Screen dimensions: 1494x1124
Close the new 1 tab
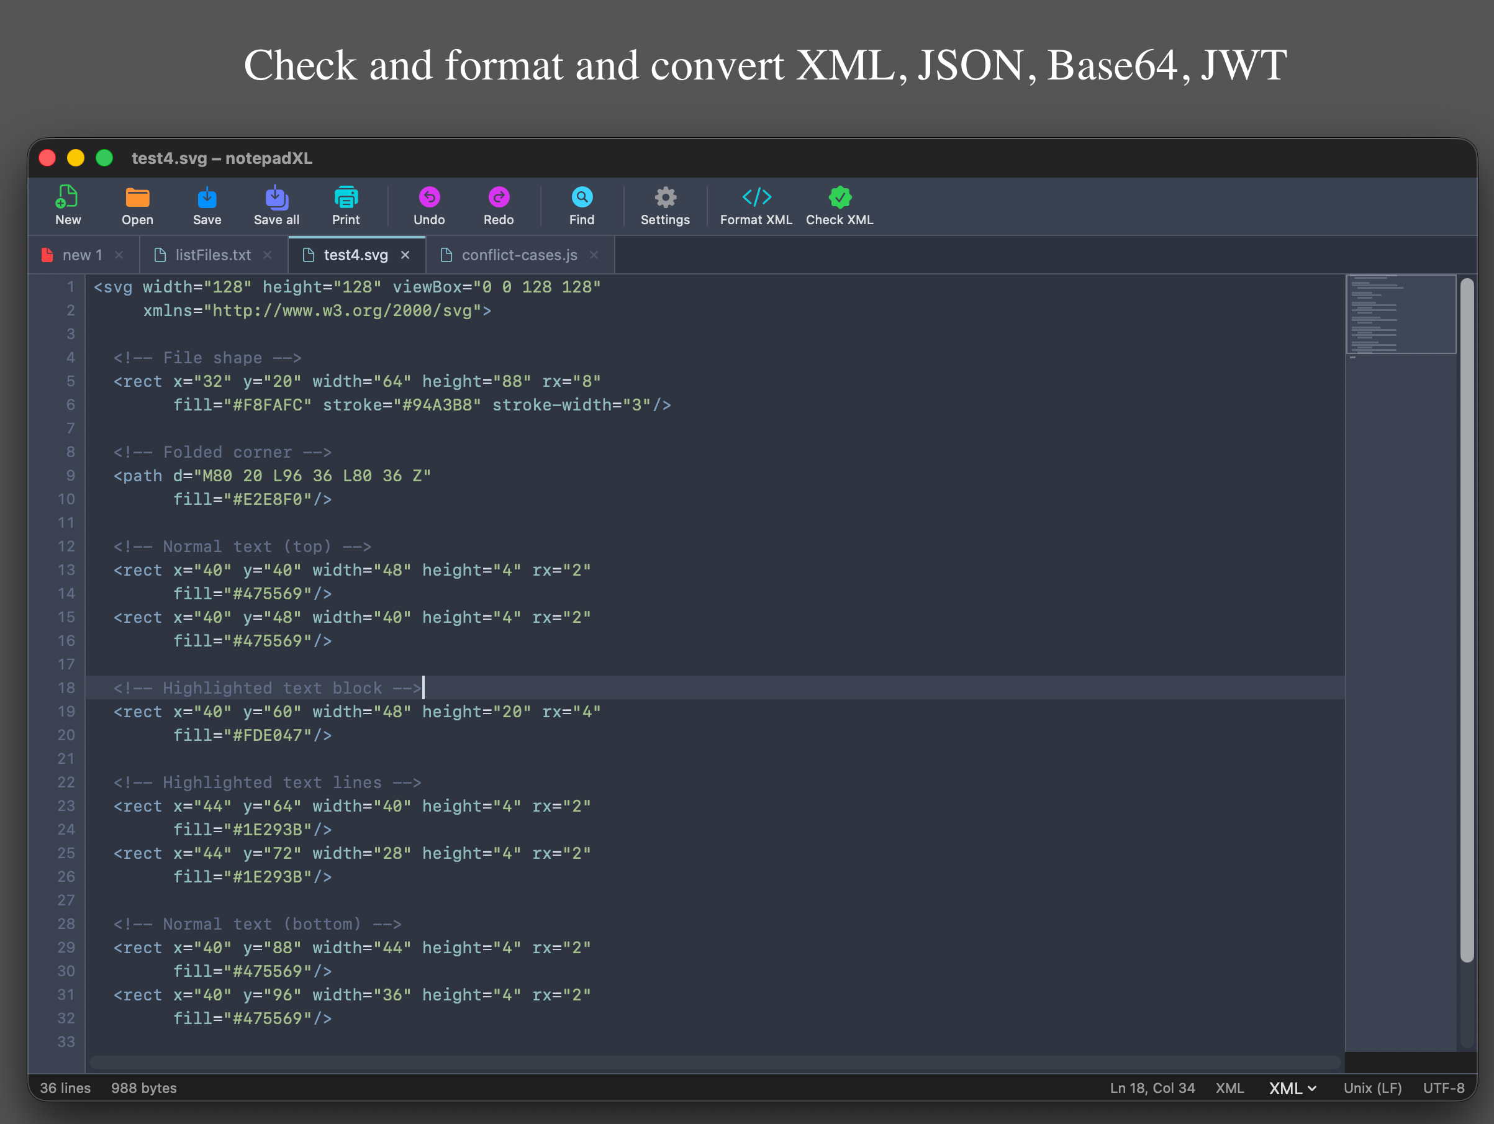click(x=119, y=255)
